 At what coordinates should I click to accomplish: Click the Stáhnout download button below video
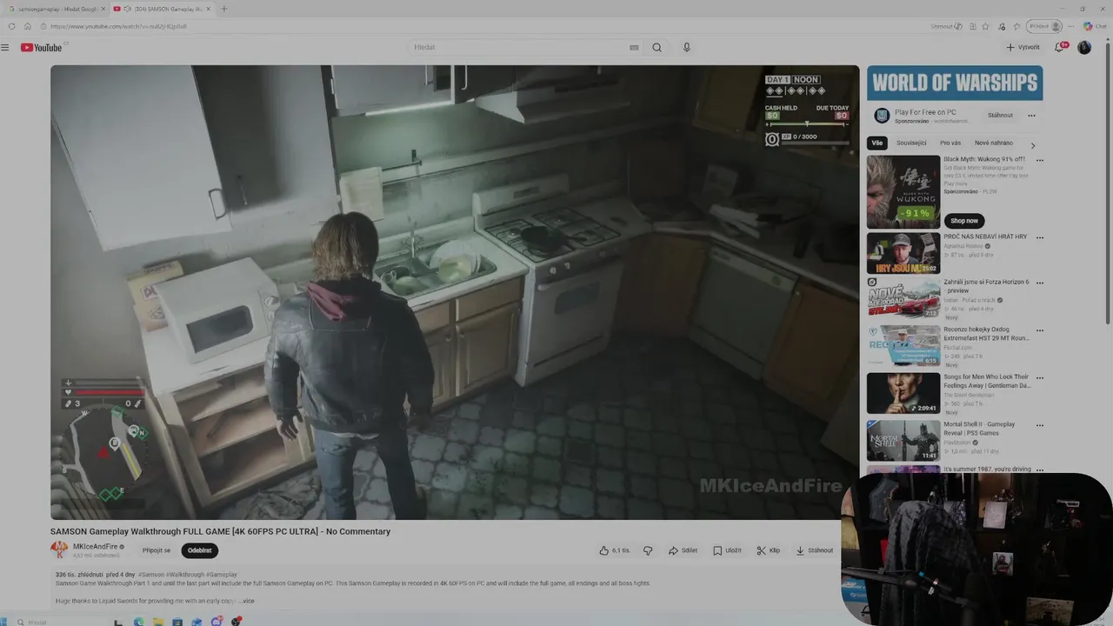(x=815, y=550)
